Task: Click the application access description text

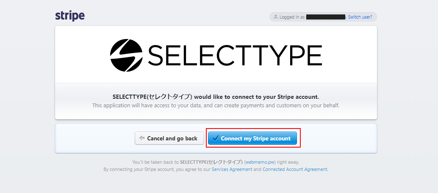Action: (216, 105)
